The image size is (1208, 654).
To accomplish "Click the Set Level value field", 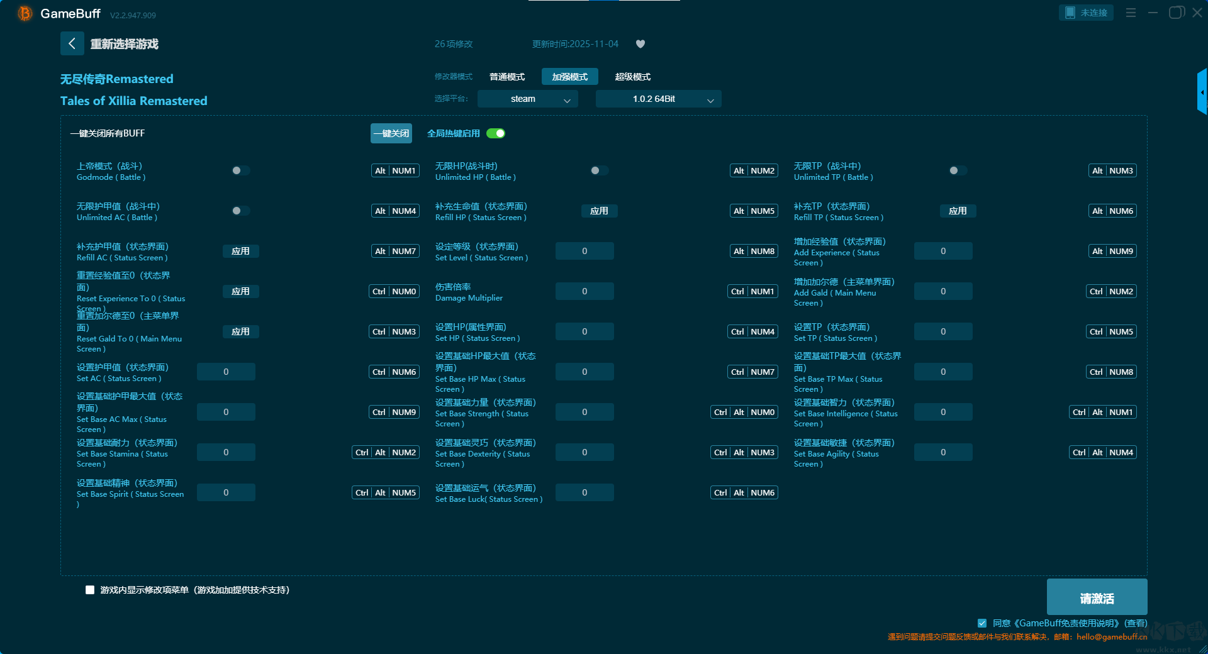I will tap(584, 251).
